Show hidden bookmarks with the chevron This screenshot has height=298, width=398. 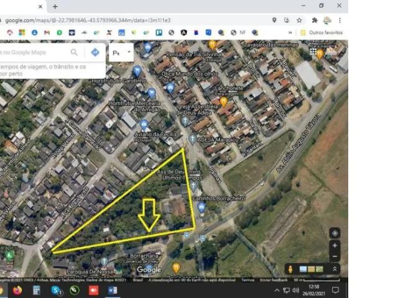[x=290, y=32]
